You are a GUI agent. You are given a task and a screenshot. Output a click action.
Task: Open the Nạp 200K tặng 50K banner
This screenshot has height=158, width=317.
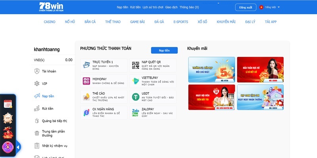[260, 97]
